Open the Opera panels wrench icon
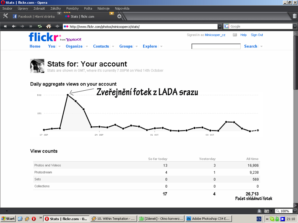 click(5, 16)
